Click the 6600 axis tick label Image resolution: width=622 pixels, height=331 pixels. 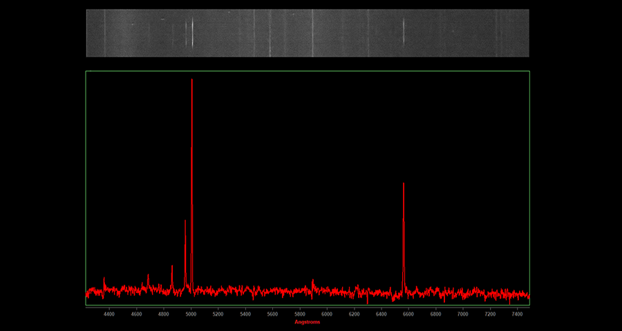[x=408, y=314]
